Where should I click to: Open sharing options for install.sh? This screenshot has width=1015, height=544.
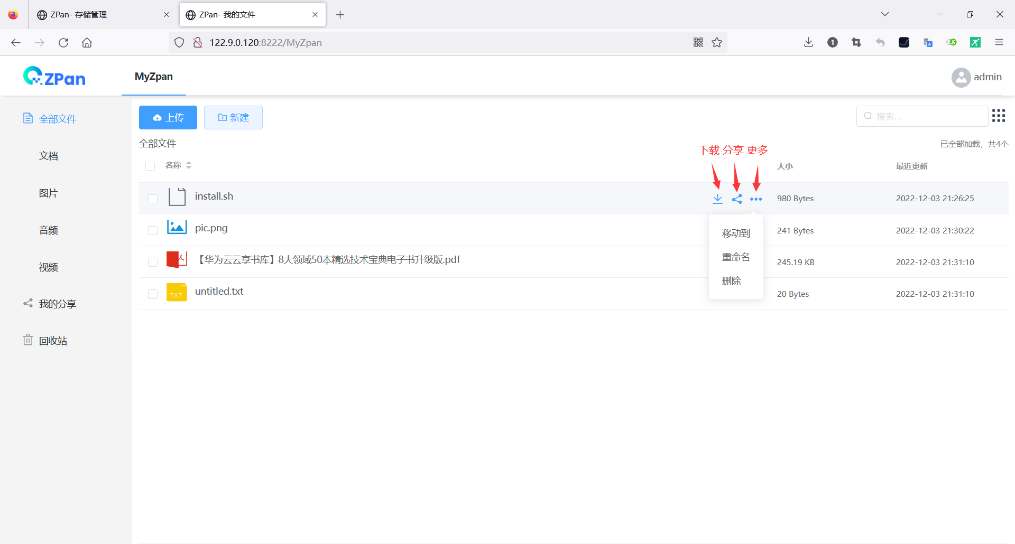(x=737, y=199)
